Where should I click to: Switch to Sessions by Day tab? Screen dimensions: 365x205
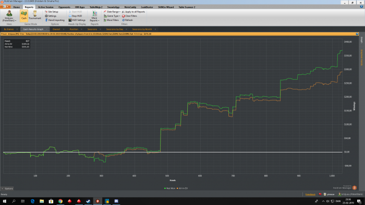point(115,29)
